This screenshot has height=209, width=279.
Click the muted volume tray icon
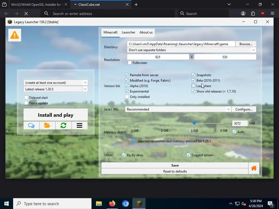click(244, 204)
